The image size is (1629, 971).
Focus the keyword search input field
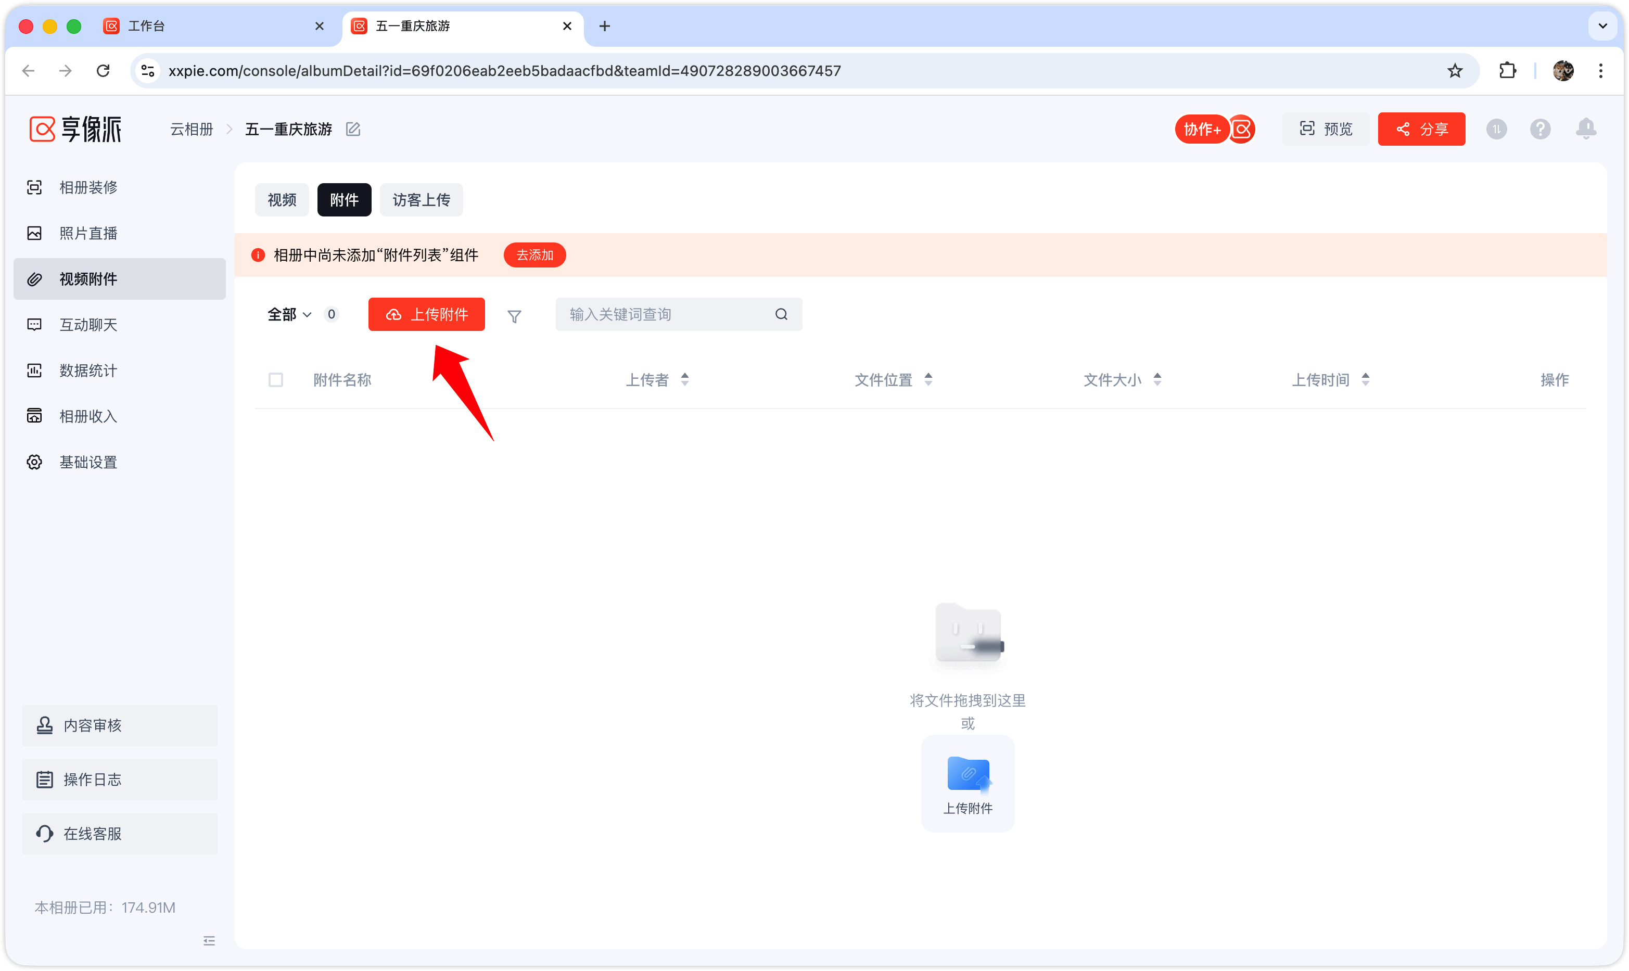coord(669,314)
